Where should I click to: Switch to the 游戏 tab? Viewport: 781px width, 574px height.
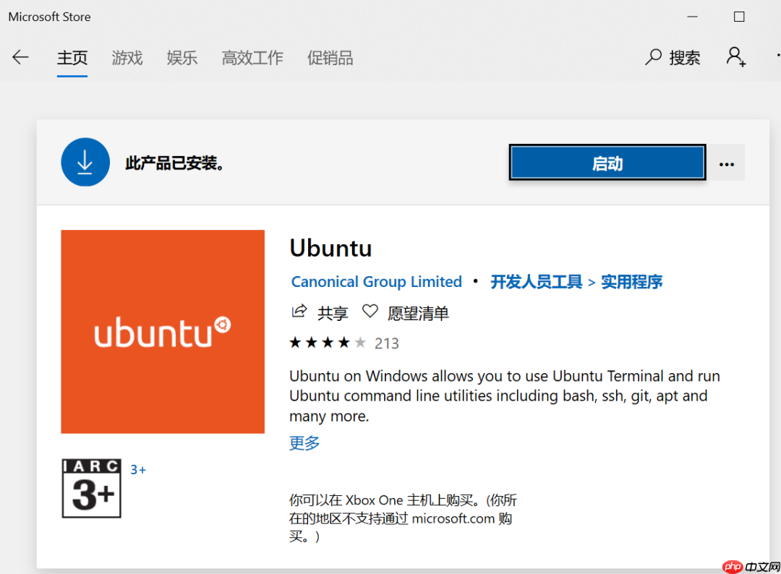[127, 58]
